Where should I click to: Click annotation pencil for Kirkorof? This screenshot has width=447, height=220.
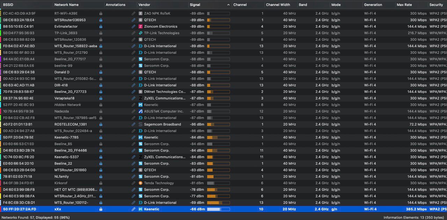click(133, 183)
